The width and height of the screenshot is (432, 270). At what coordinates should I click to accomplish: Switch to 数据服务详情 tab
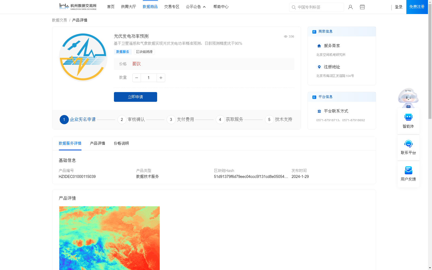point(70,143)
